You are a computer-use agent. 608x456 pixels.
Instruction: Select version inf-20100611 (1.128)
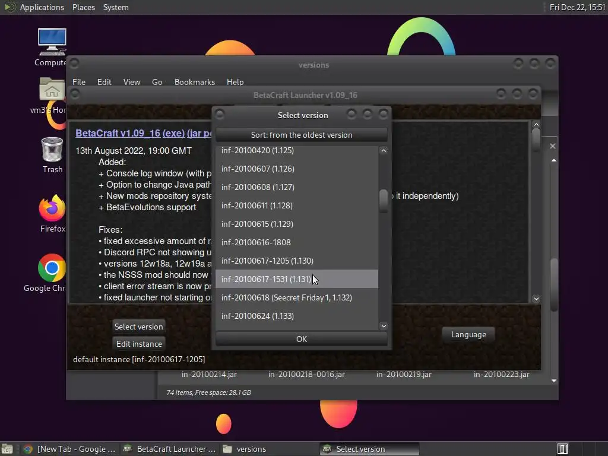pos(297,205)
